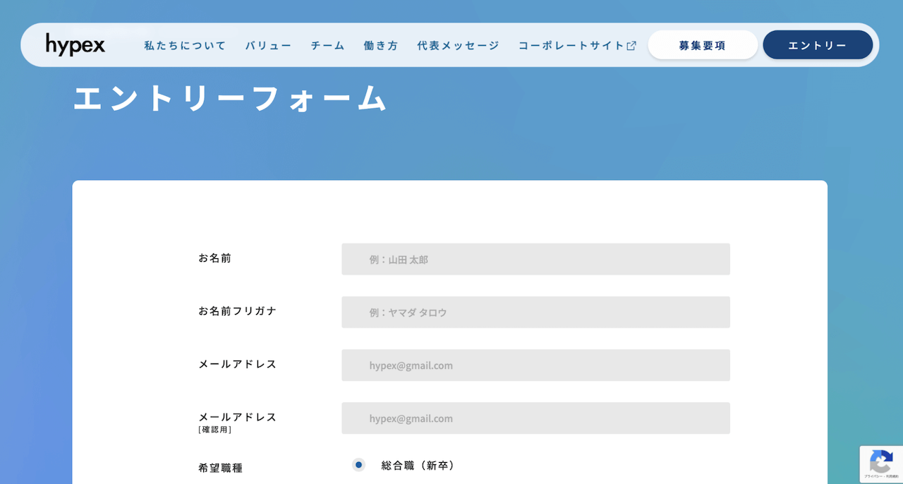Click the エントリーフォーム page heading
This screenshot has width=903, height=484.
tap(229, 99)
